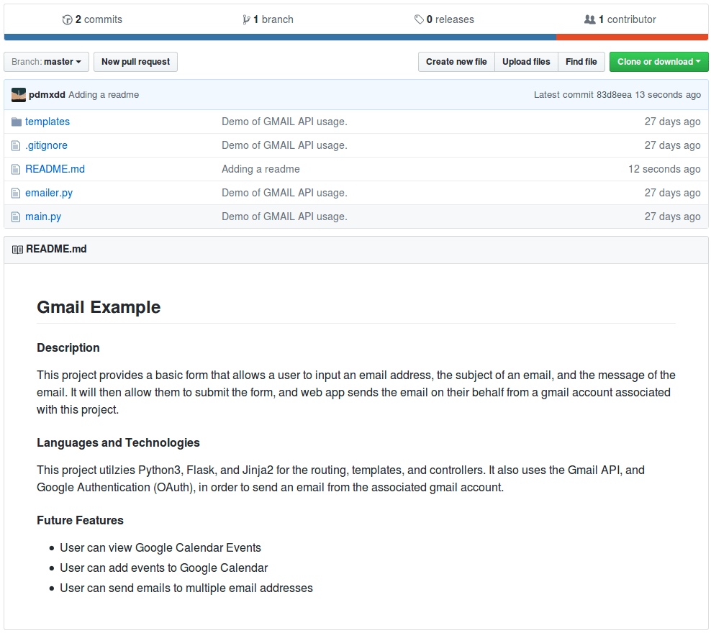Open the emailer.py file link
The image size is (711, 633).
[x=48, y=192]
